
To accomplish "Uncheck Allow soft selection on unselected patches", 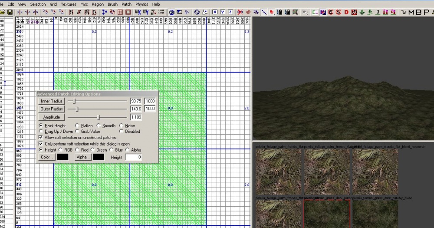I will coord(41,137).
